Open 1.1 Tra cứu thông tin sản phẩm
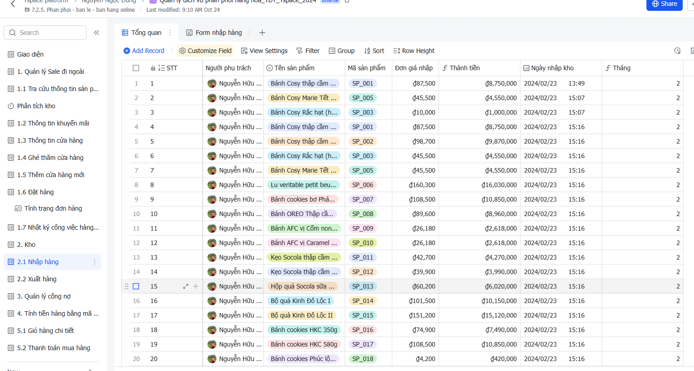 tap(53, 89)
